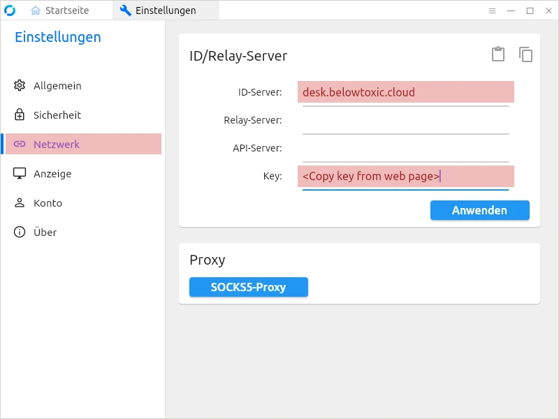Switch to the Startseite tab
The width and height of the screenshot is (559, 419).
click(x=61, y=10)
